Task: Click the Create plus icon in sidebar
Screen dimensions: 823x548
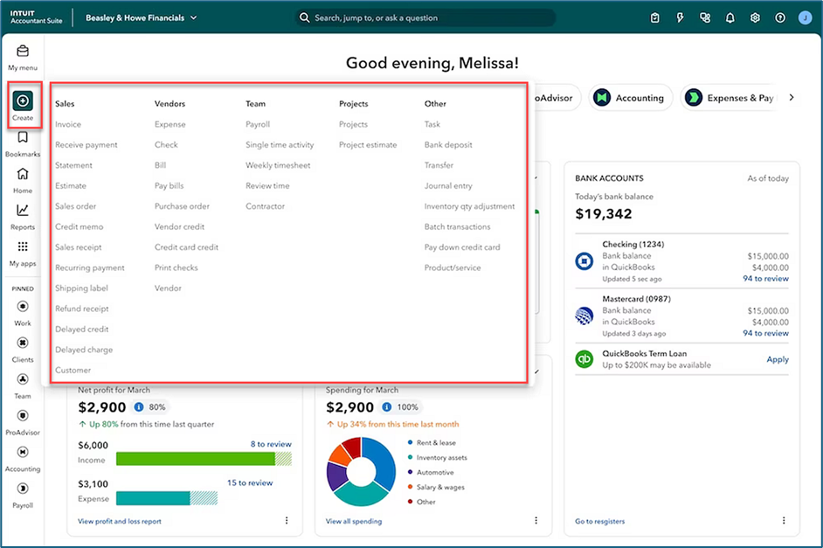Action: tap(23, 101)
